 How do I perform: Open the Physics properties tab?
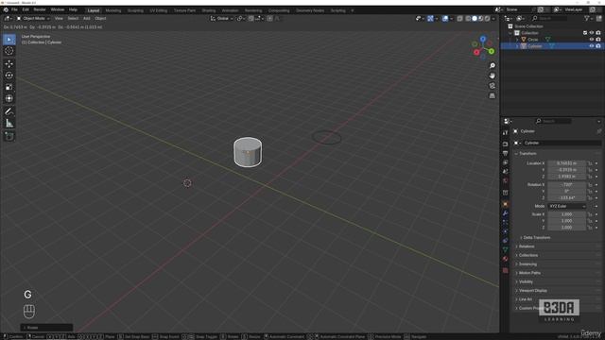tap(506, 231)
